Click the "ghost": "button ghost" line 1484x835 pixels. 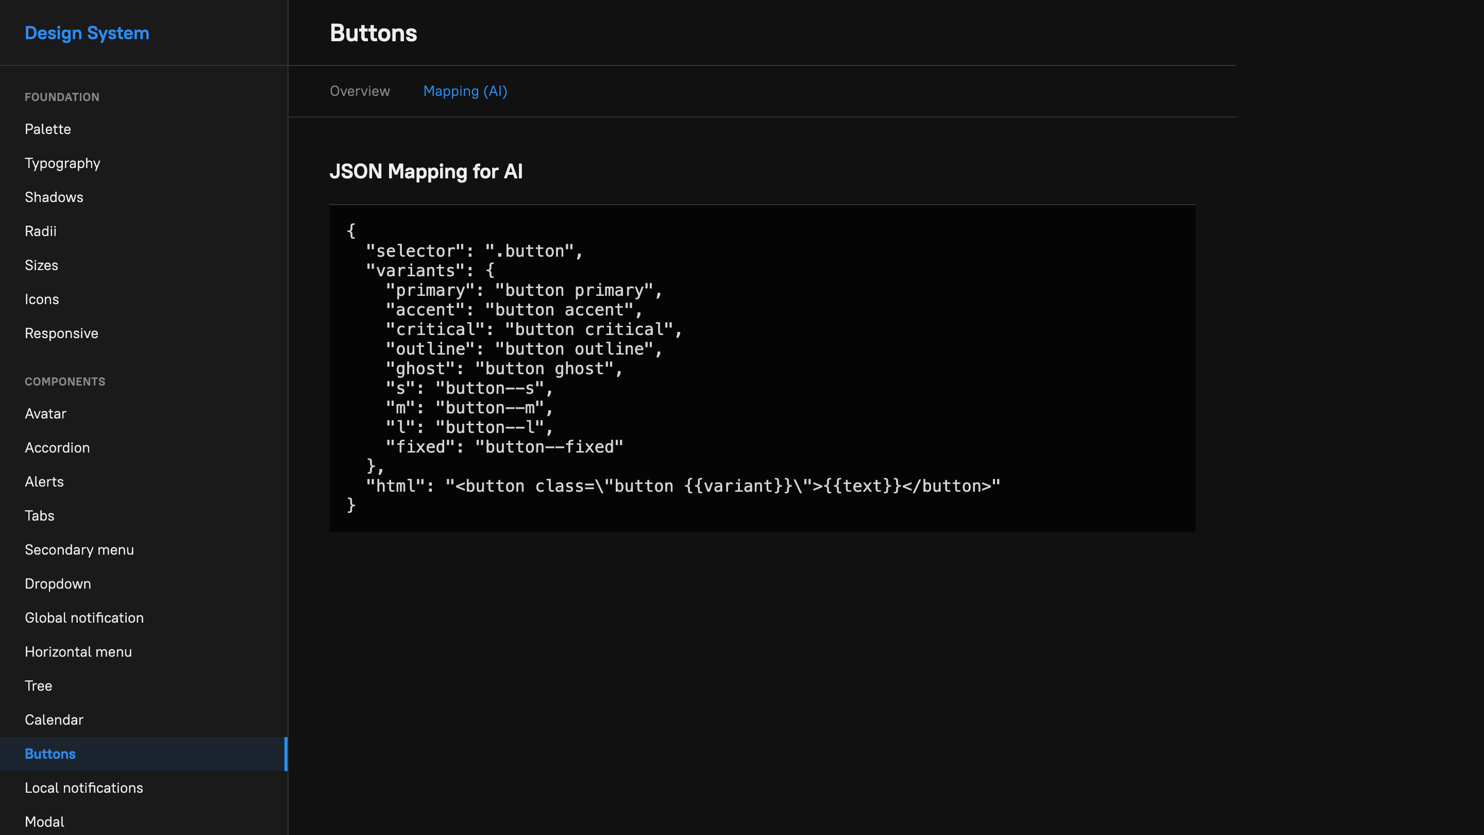click(504, 369)
